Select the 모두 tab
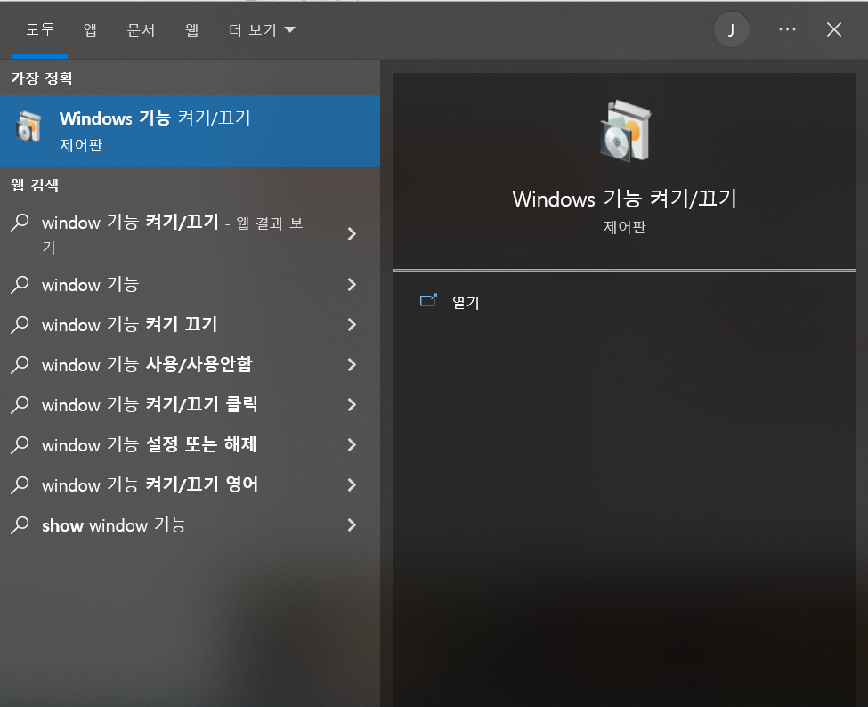868x707 pixels. [x=39, y=29]
